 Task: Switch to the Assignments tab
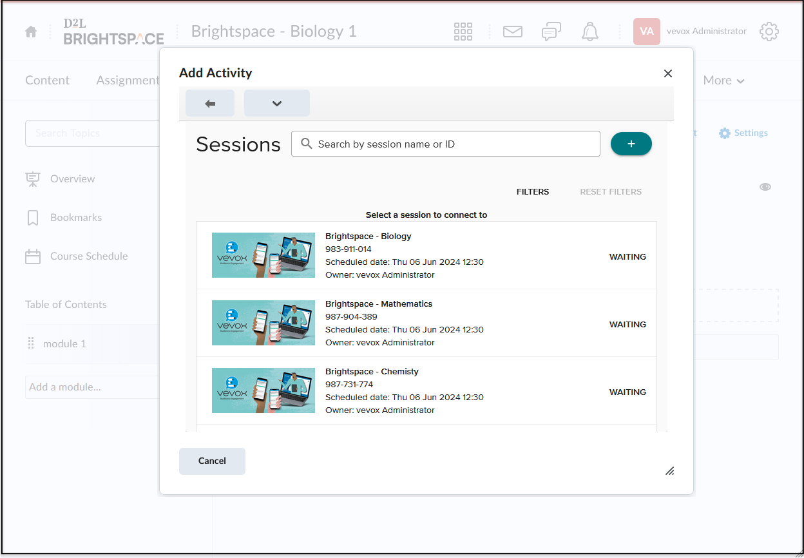click(128, 80)
